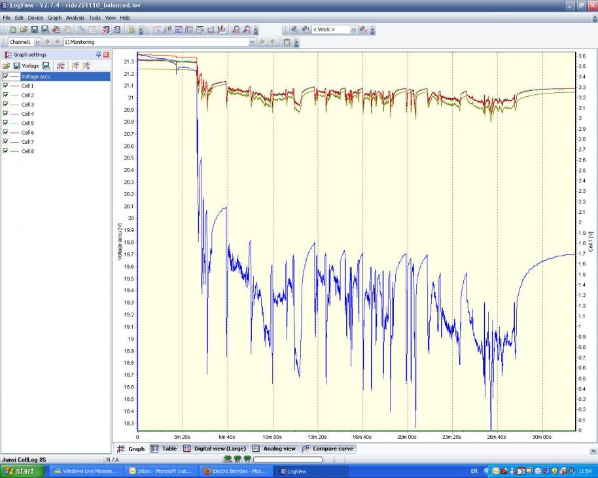Image resolution: width=598 pixels, height=478 pixels.
Task: Disable the Cell 8 curve checkbox
Action: click(x=6, y=151)
